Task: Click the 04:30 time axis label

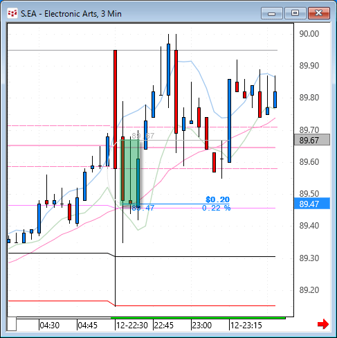Action: (x=50, y=326)
